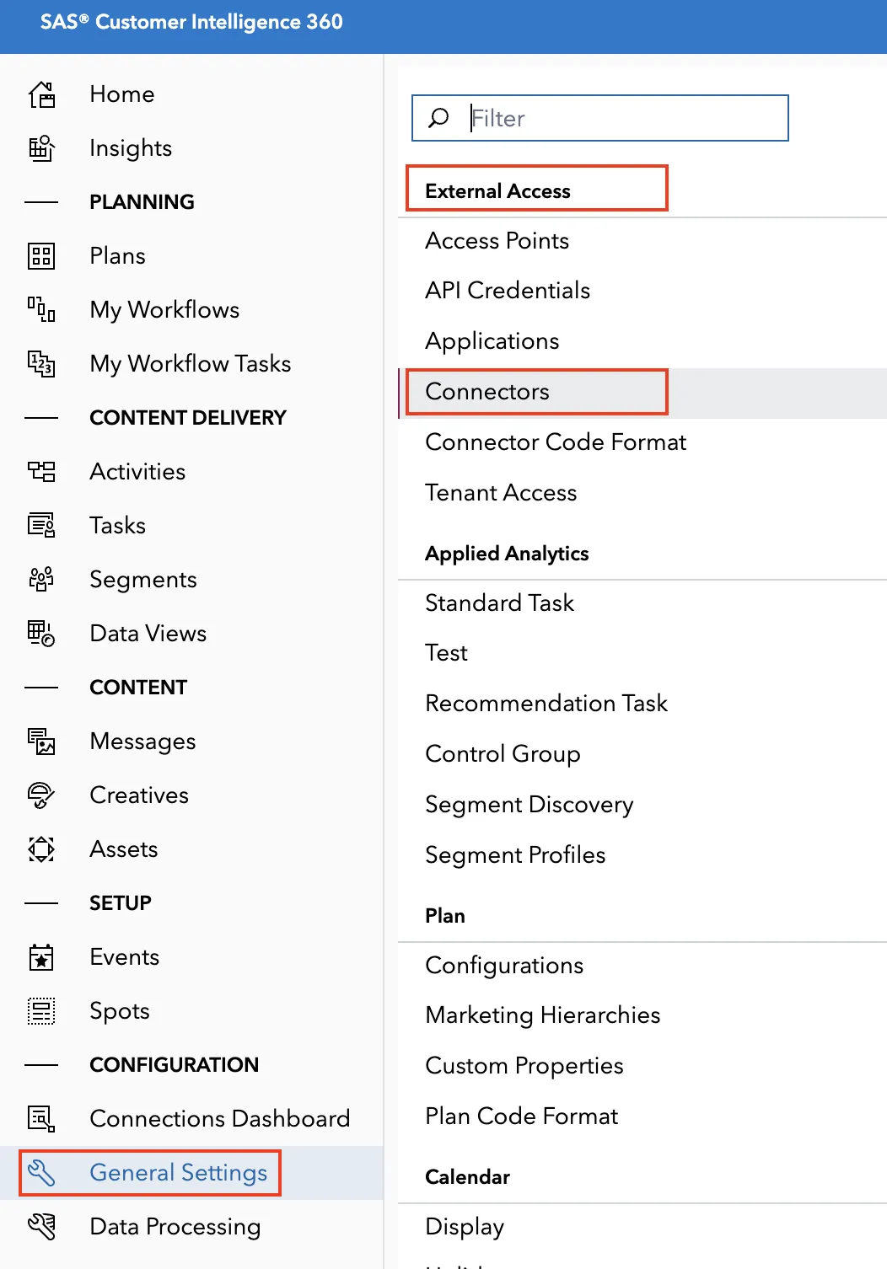Open Applications setting
Image resolution: width=887 pixels, height=1269 pixels.
[492, 341]
